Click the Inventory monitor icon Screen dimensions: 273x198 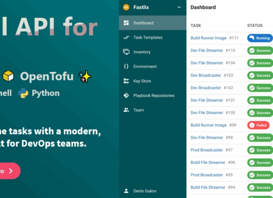[x=126, y=52]
